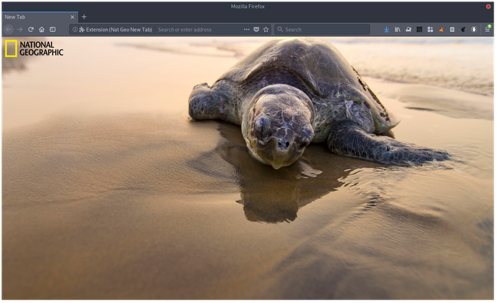Click the orange extension icon

[x=441, y=30]
